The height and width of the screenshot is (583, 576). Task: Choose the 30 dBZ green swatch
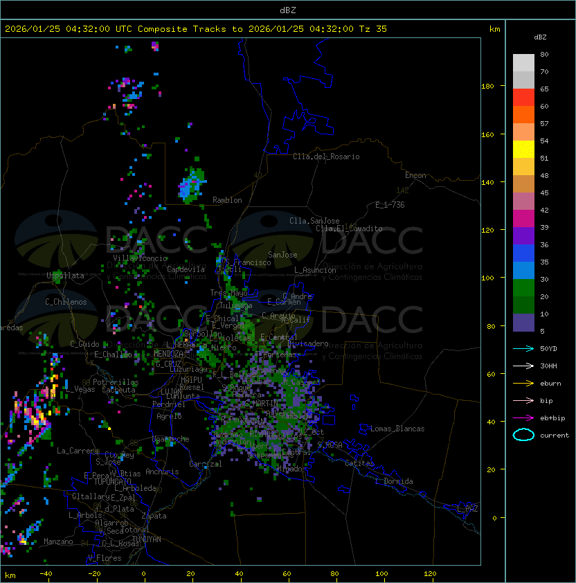click(x=523, y=287)
